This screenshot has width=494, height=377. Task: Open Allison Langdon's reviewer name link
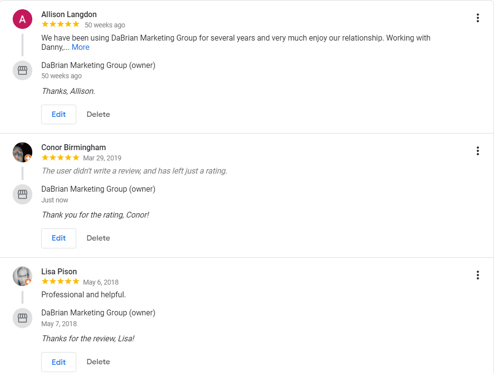coord(69,15)
